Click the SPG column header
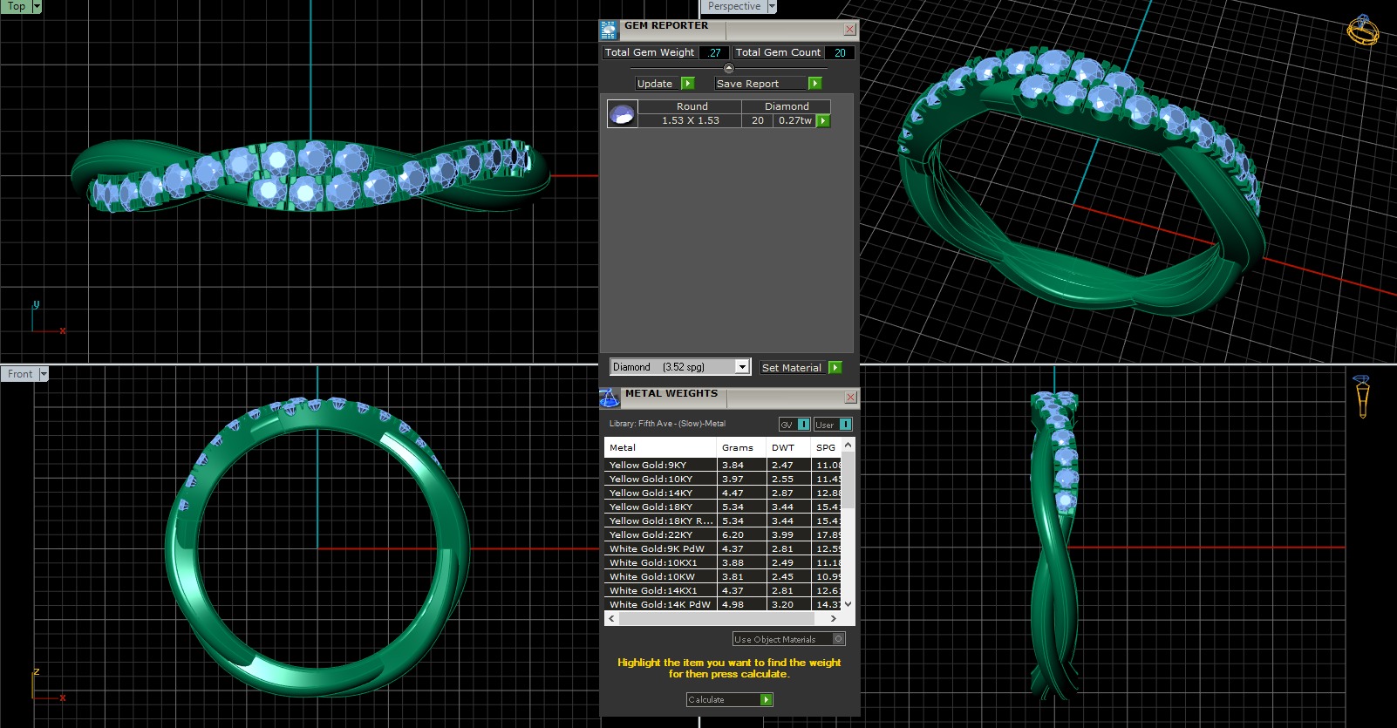This screenshot has width=1397, height=728. coord(826,447)
